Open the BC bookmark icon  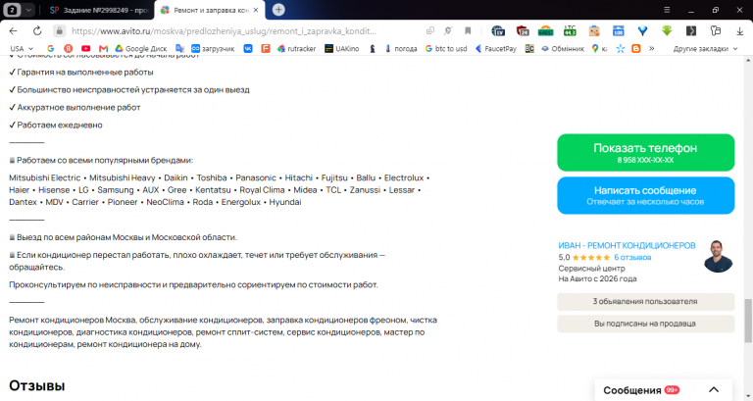click(x=529, y=48)
